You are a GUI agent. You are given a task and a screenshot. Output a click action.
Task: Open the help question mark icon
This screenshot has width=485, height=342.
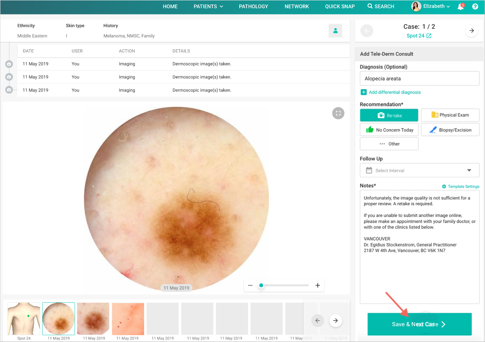(475, 6)
